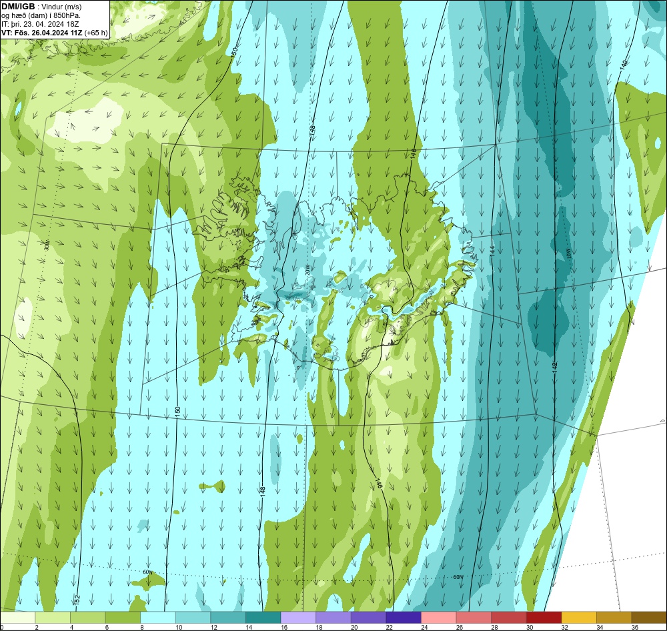Click the legend value "24"
Screen dimensions: 667x631
(424, 627)
